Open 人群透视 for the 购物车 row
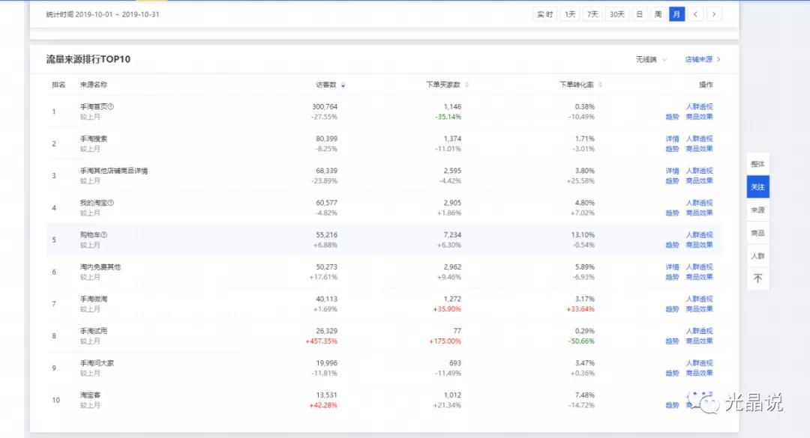This screenshot has height=438, width=810. pos(699,235)
